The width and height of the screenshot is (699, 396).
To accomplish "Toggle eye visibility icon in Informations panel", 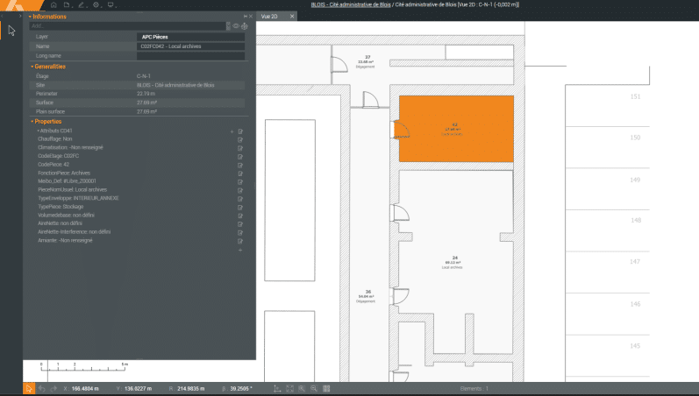I will coord(236,26).
